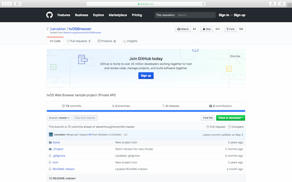This screenshot has height=182, width=292.
Task: Switch to the Insights tab
Action: pos(130,41)
